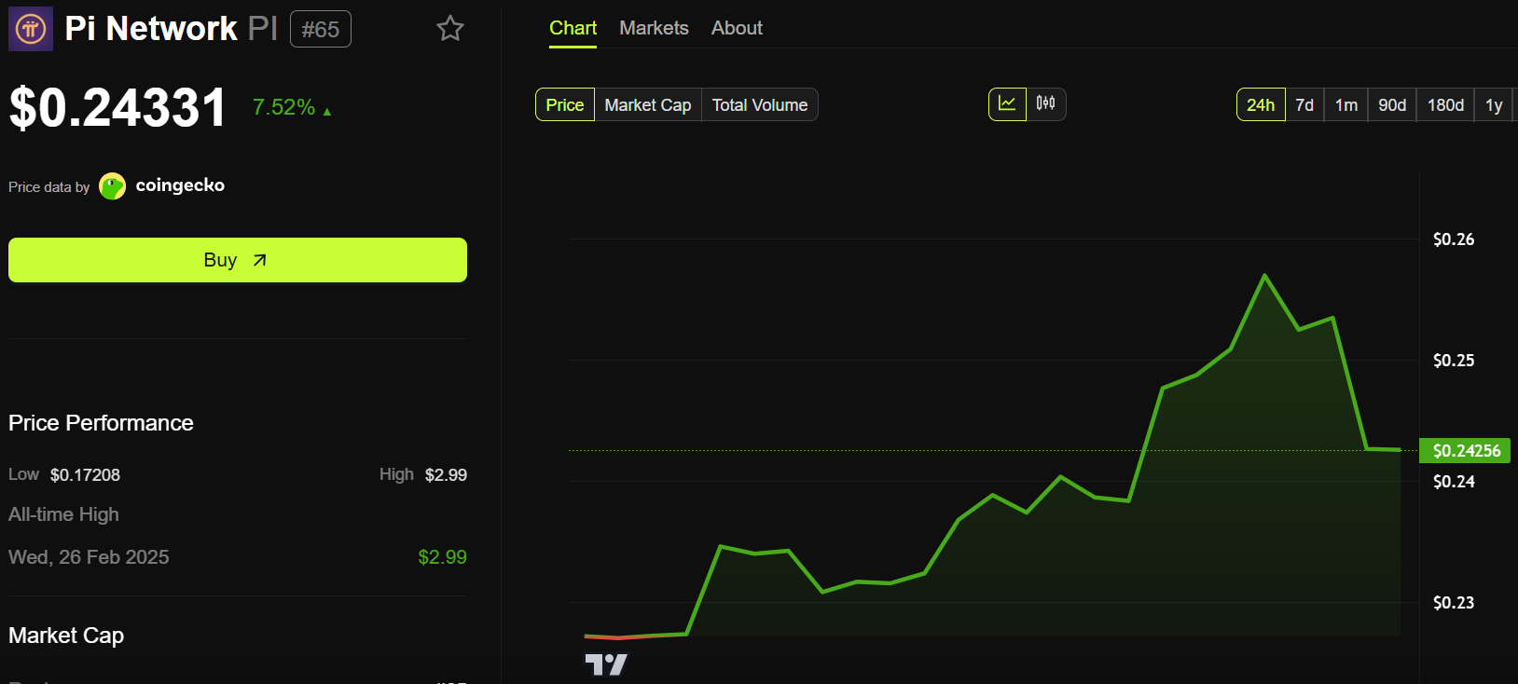This screenshot has height=684, width=1518.
Task: Set chart range to 90d
Action: (1392, 105)
